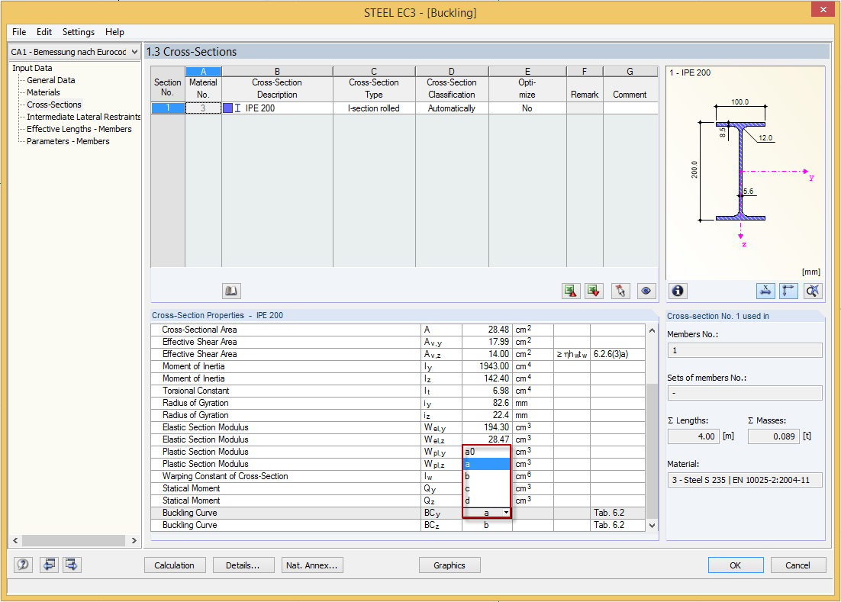Close the STEEL EC3 window

(x=822, y=10)
